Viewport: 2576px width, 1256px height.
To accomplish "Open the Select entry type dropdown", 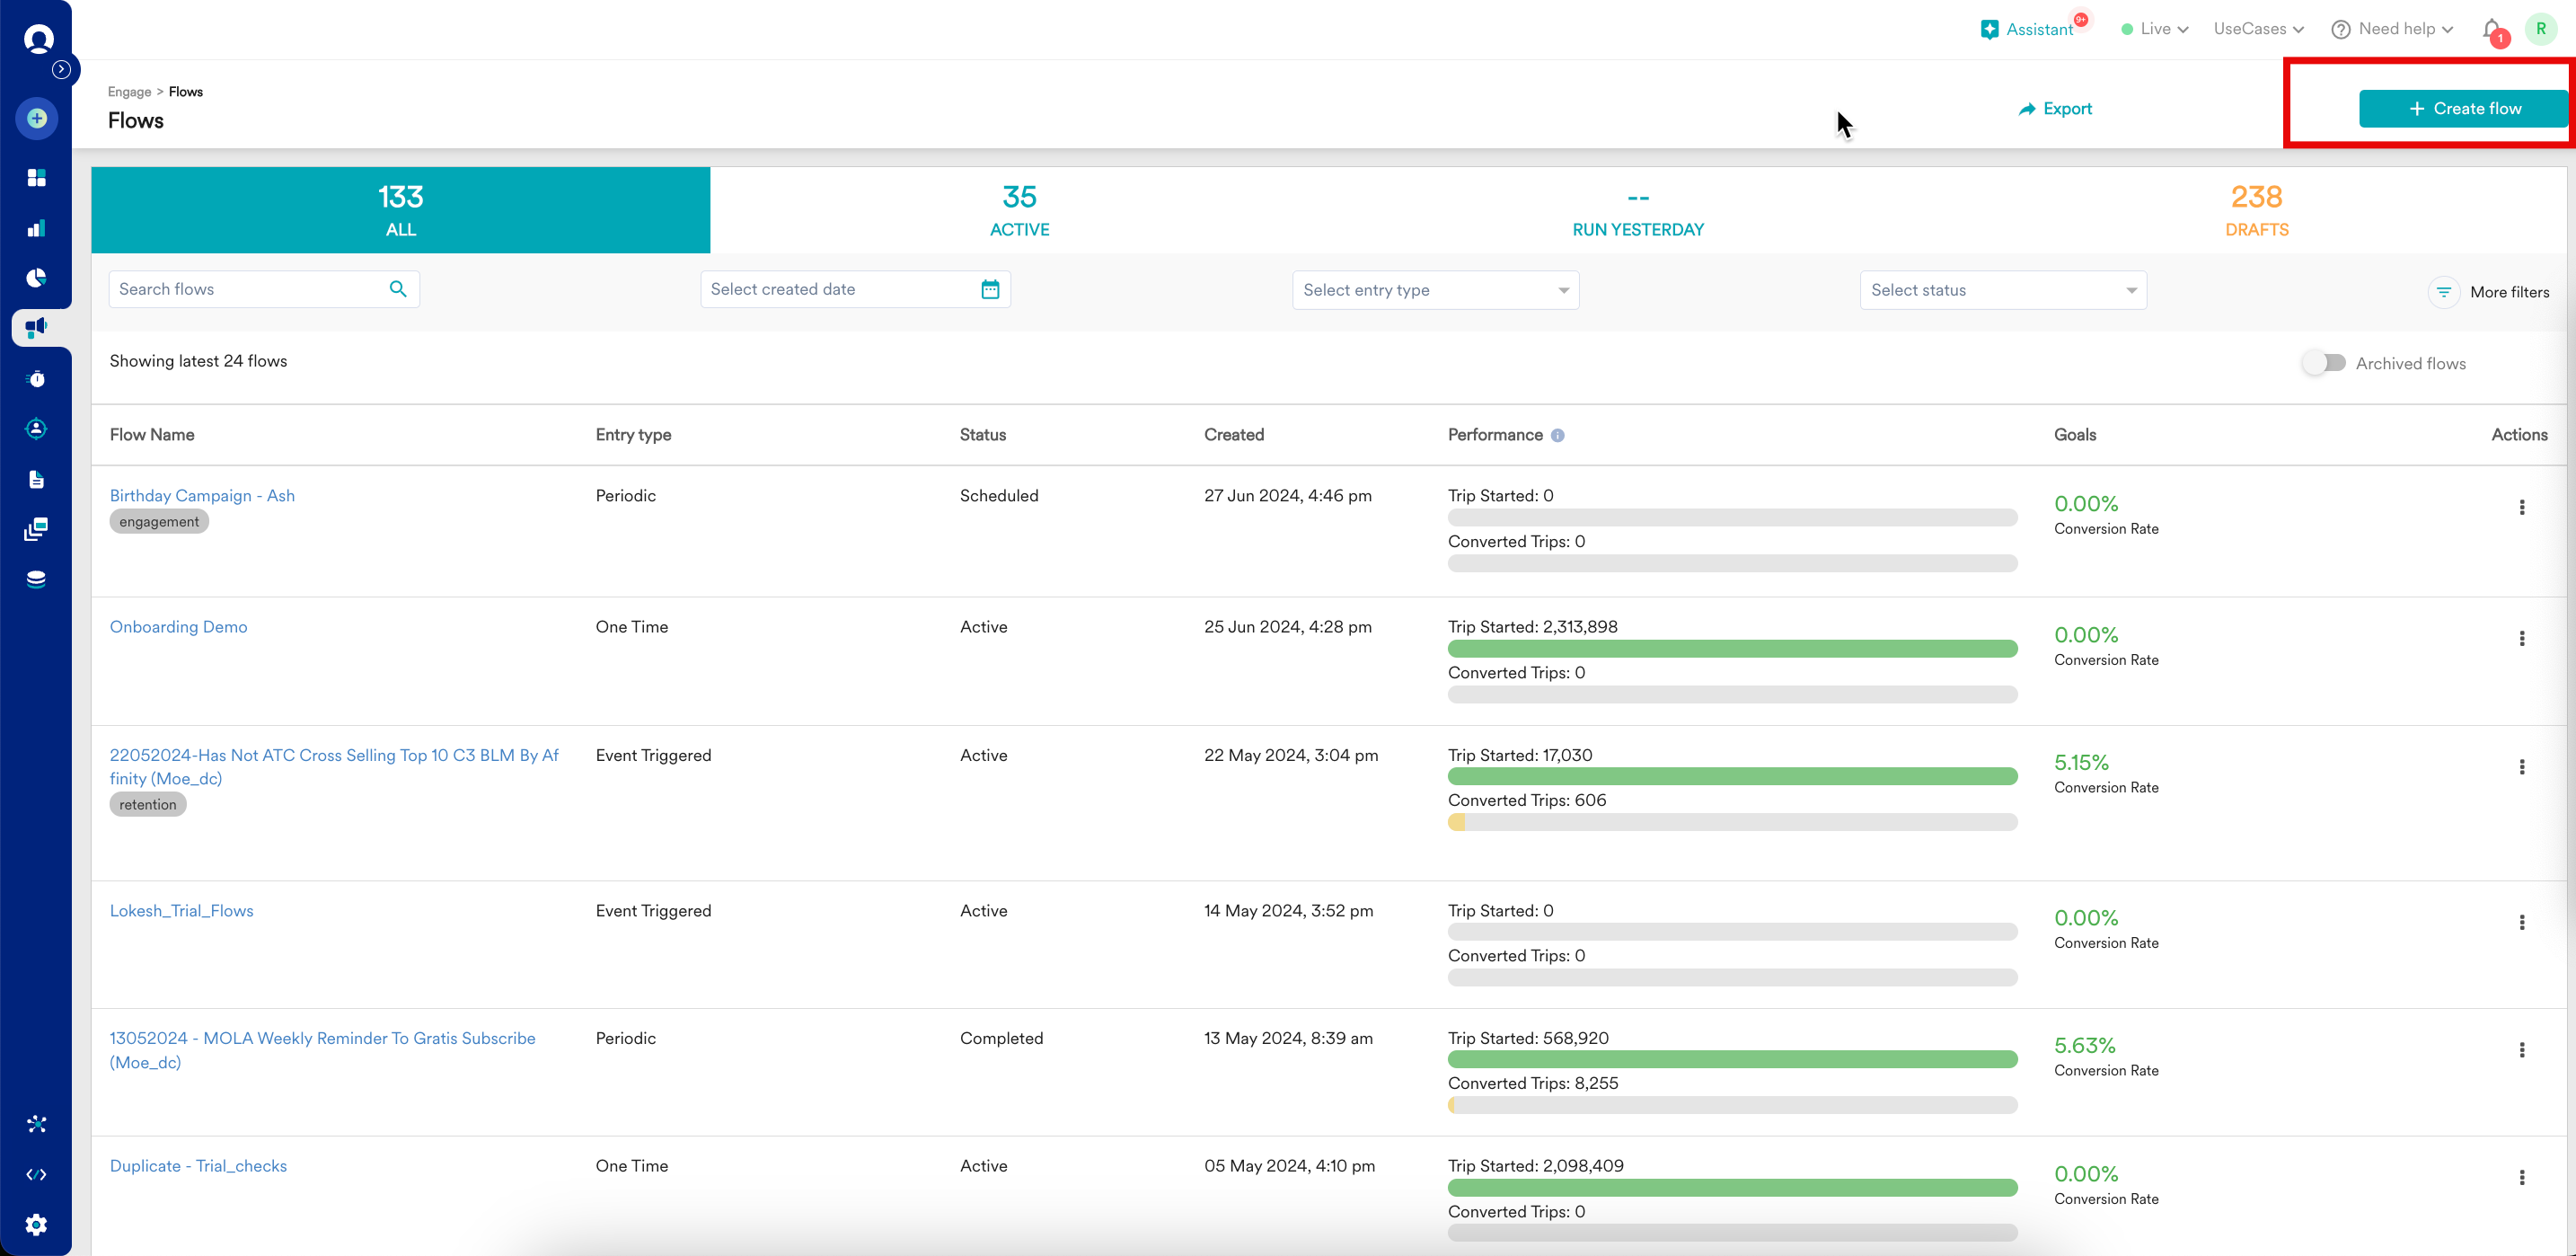I will click(x=1435, y=290).
